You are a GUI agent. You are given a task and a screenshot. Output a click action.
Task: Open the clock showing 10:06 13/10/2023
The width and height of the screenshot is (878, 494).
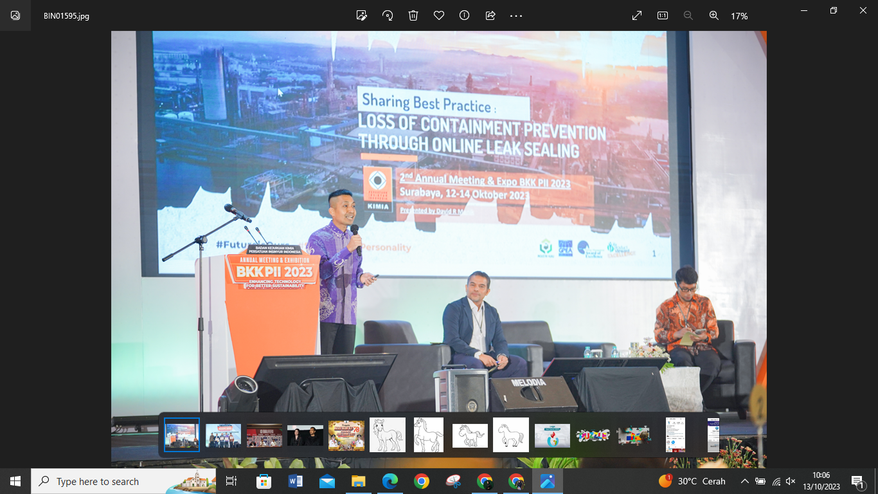[x=821, y=481]
